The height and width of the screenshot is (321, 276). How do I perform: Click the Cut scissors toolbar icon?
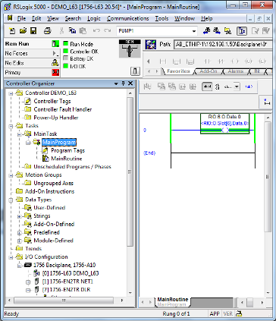point(61,31)
